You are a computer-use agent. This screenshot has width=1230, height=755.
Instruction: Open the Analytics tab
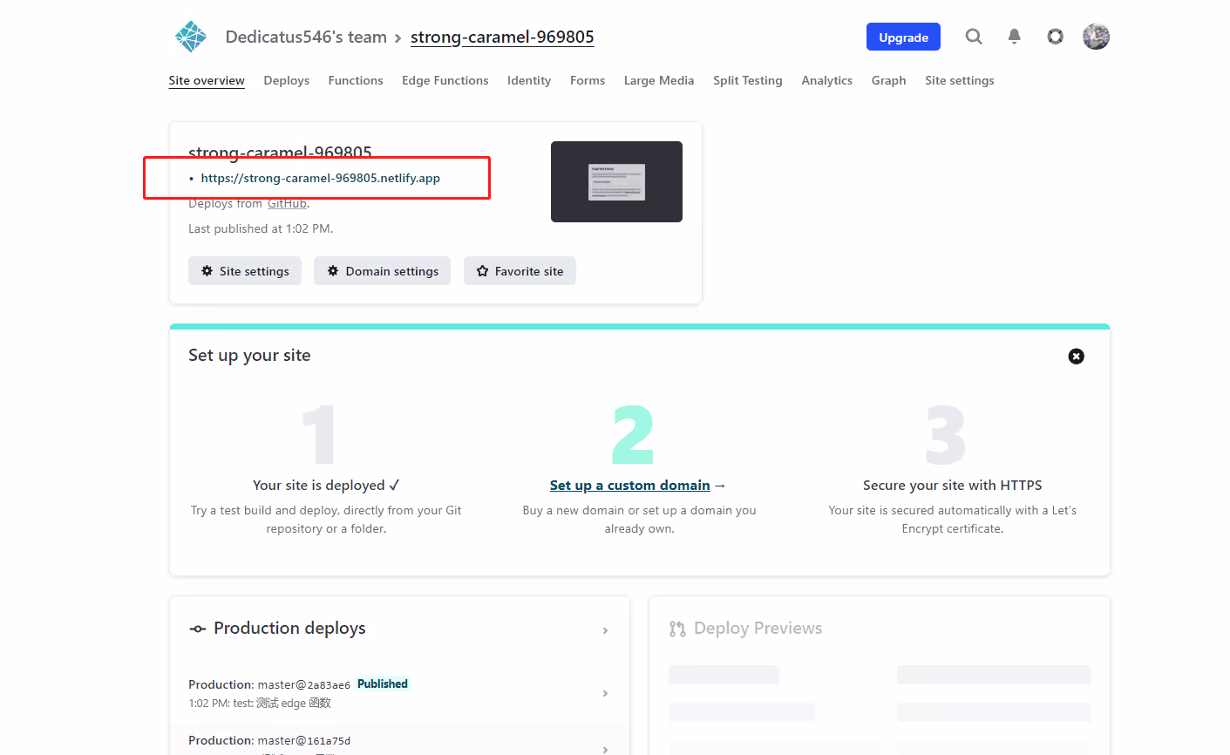point(827,80)
